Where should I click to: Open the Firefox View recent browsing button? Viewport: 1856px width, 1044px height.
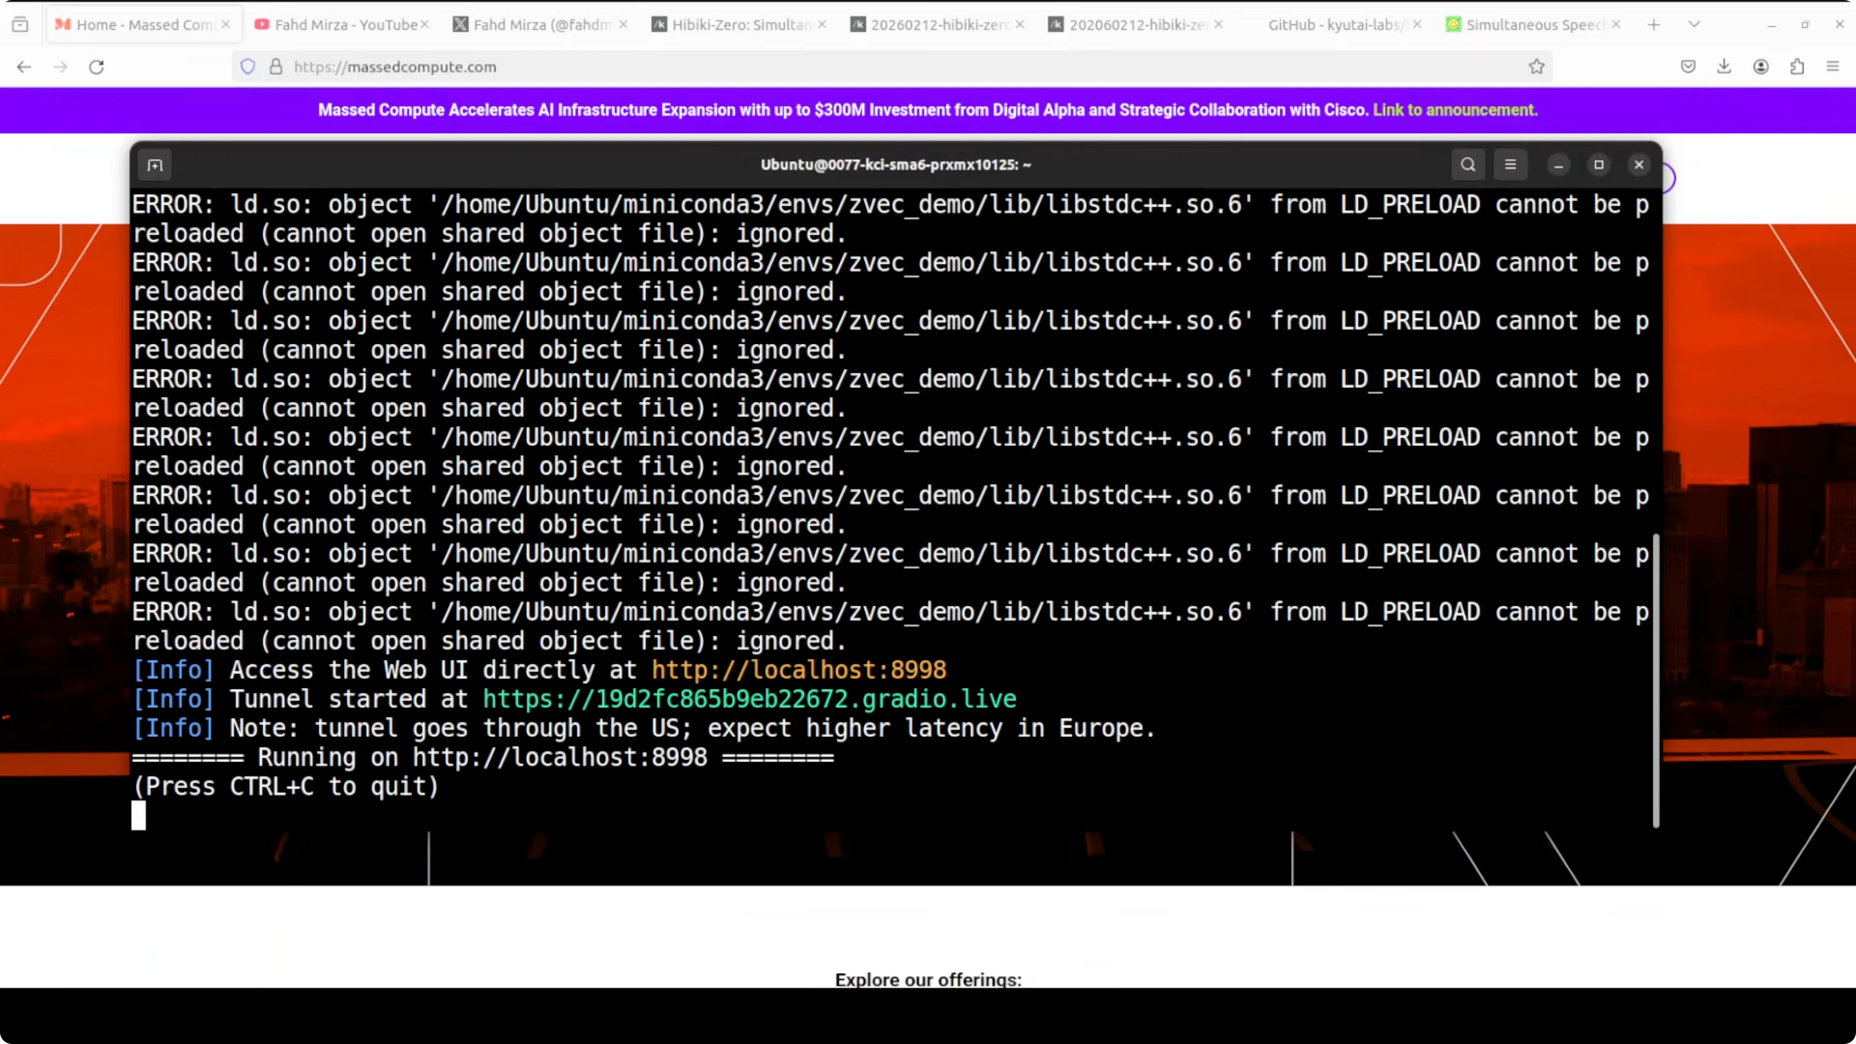pyautogui.click(x=20, y=25)
